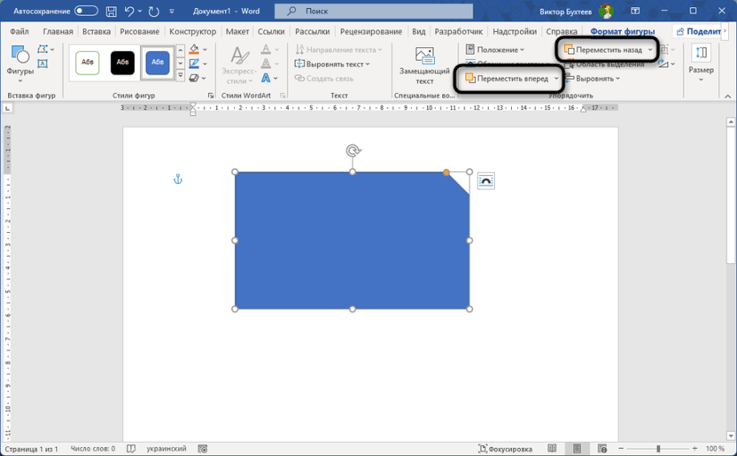Expand the Положение dropdown
The image size is (737, 456).
pyautogui.click(x=495, y=50)
